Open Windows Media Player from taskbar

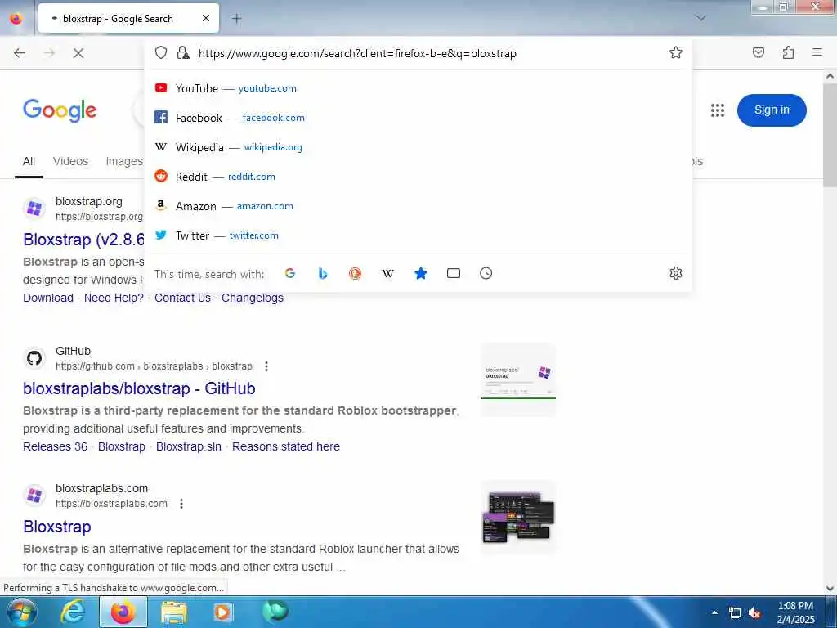point(222,612)
